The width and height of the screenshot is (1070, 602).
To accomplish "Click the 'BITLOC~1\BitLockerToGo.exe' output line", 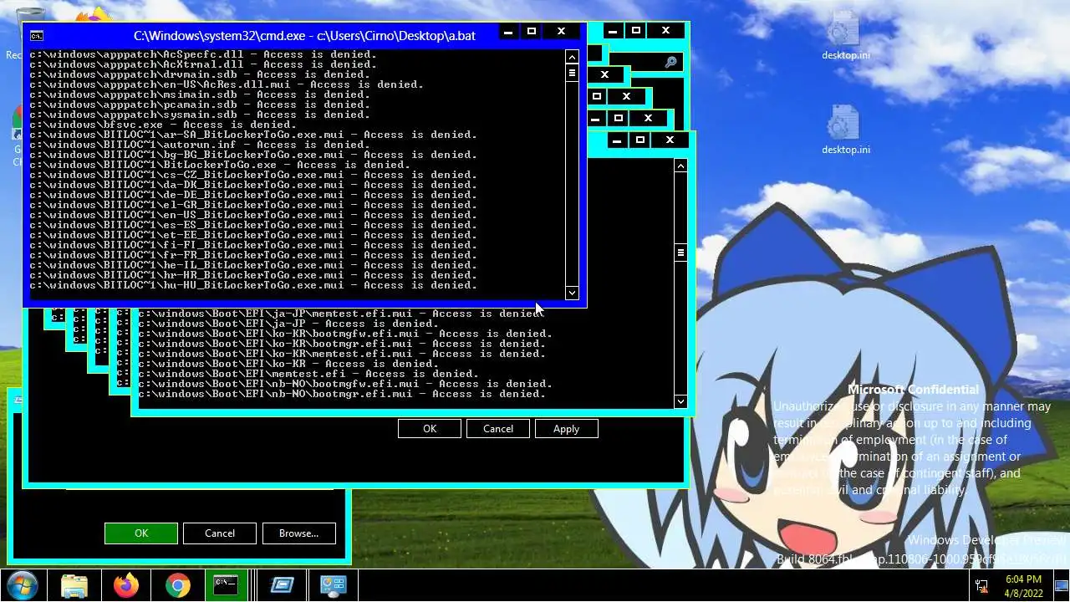I will click(x=220, y=165).
